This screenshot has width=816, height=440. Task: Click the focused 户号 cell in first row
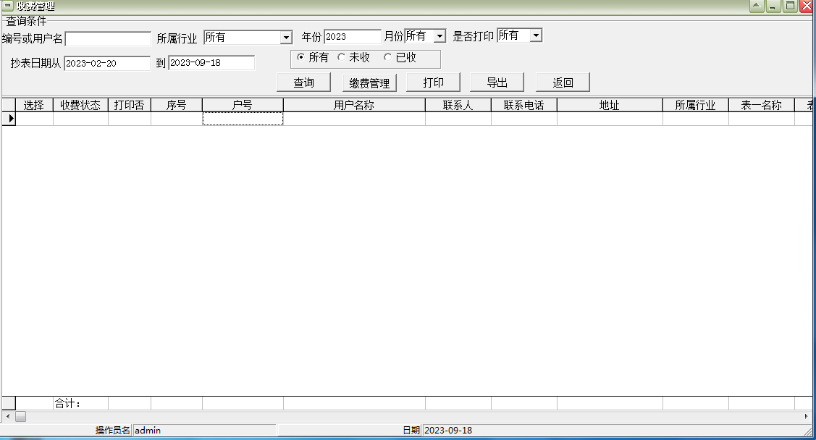point(243,119)
